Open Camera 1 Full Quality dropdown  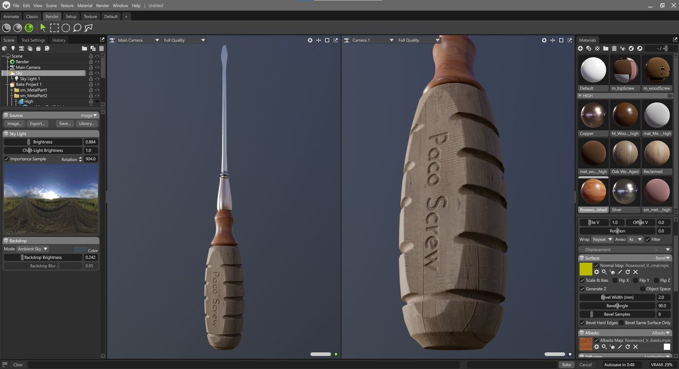tap(418, 40)
